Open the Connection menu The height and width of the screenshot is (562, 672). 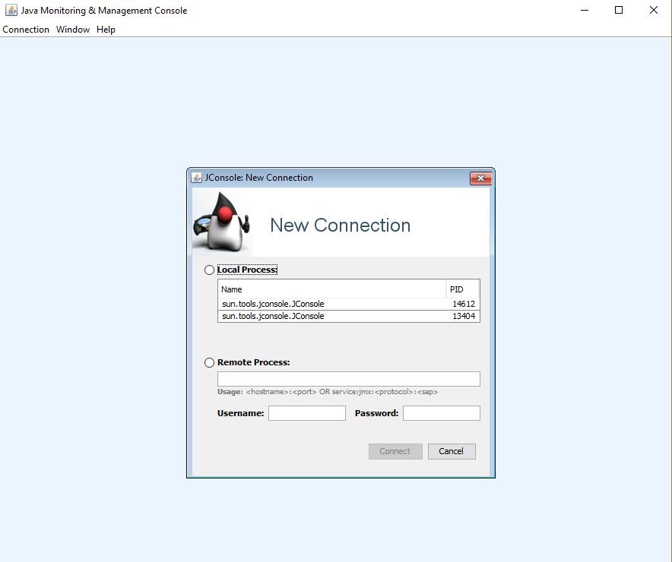point(26,30)
